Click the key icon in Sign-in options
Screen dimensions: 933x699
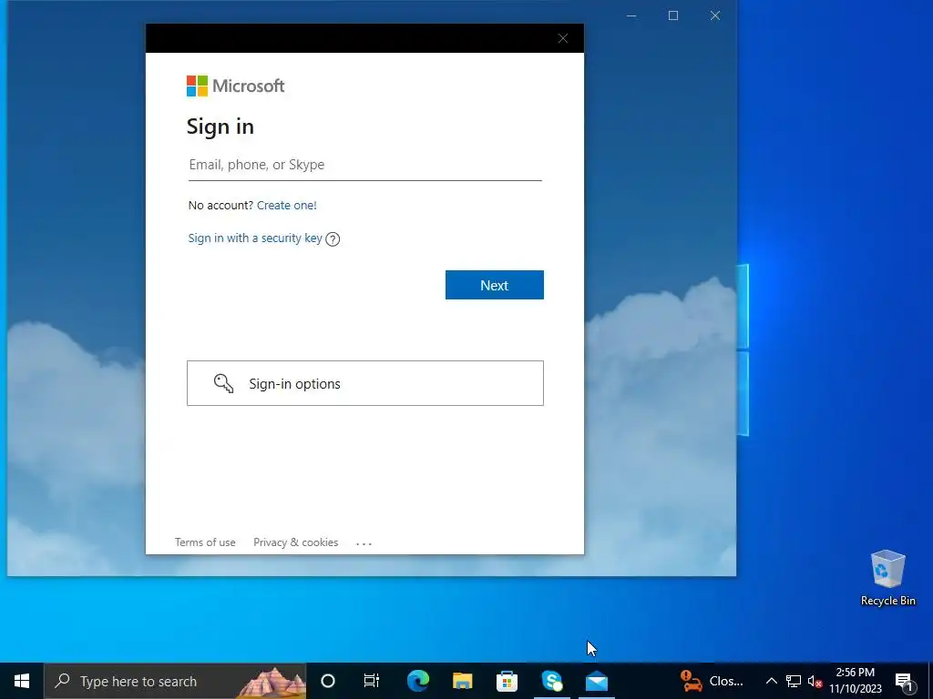click(x=223, y=383)
